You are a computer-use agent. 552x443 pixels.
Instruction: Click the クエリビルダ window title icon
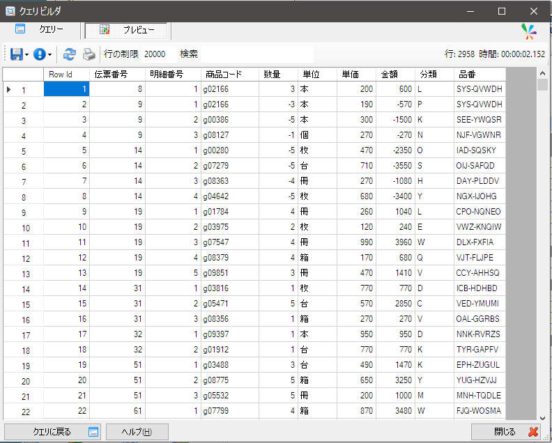10,11
